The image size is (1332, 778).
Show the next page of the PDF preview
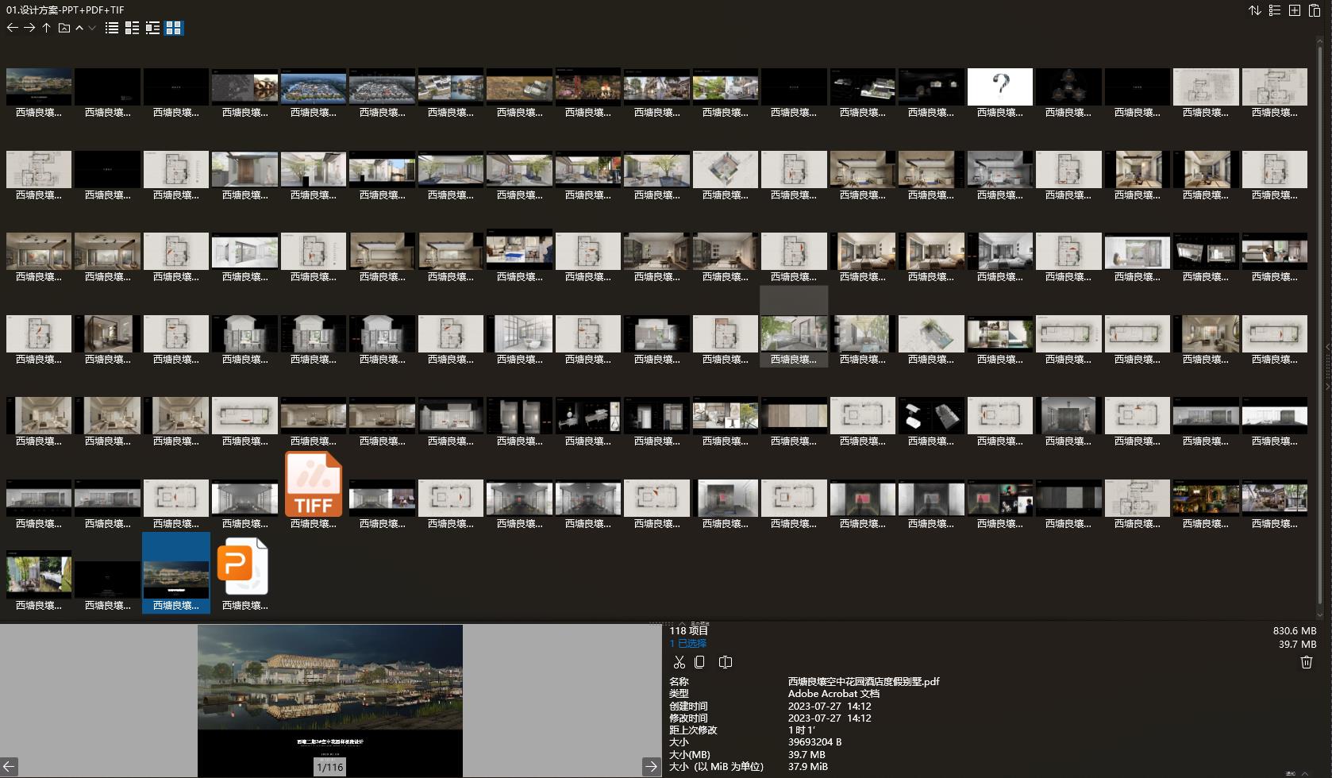pyautogui.click(x=651, y=766)
